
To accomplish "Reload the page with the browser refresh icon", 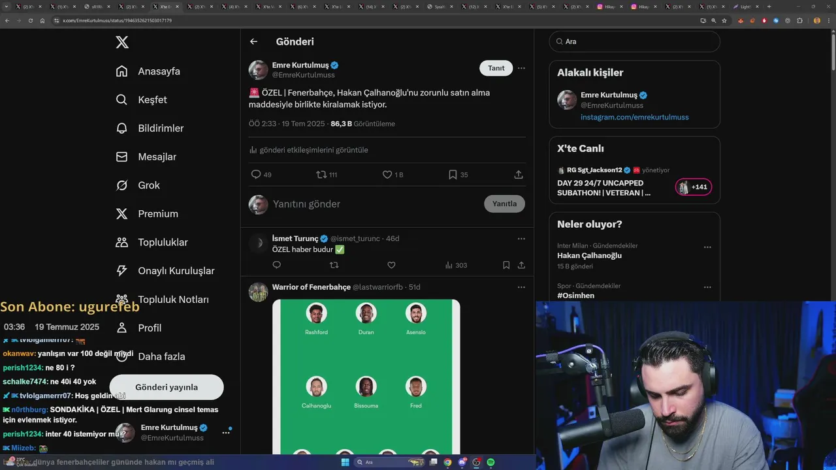I will 31,20.
